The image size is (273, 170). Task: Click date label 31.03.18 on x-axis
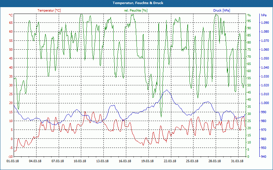[x=237, y=161]
